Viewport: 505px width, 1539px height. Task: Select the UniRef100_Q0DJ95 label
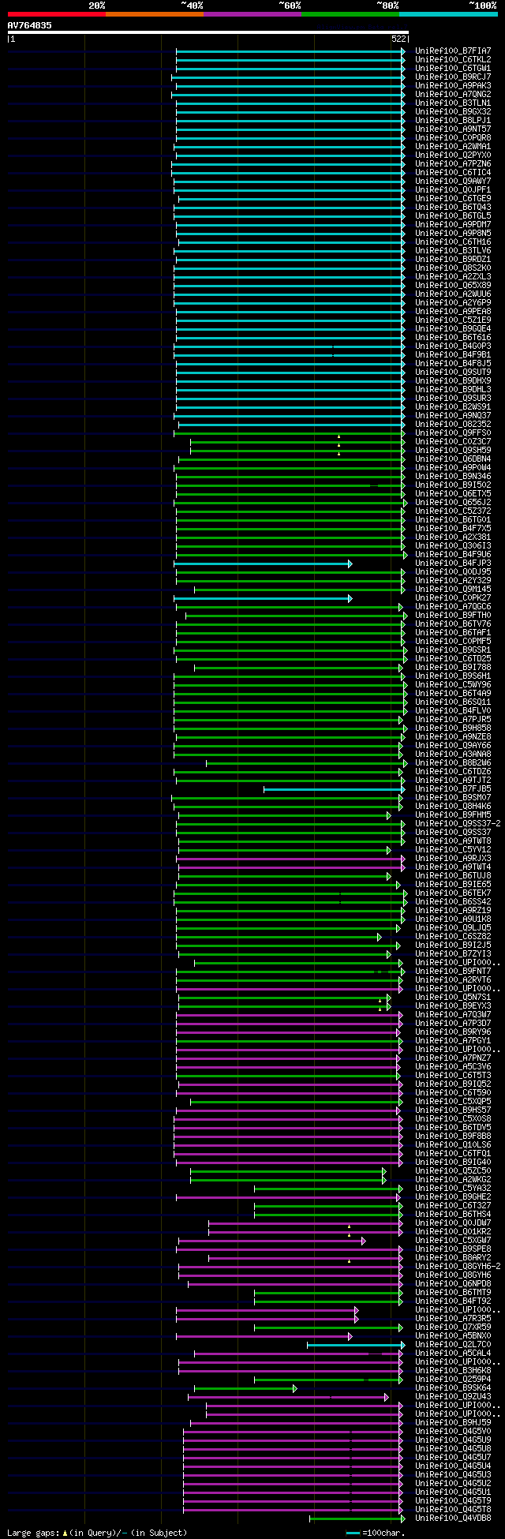[453, 571]
